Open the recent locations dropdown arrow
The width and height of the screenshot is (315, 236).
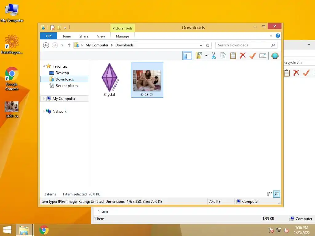[62, 45]
